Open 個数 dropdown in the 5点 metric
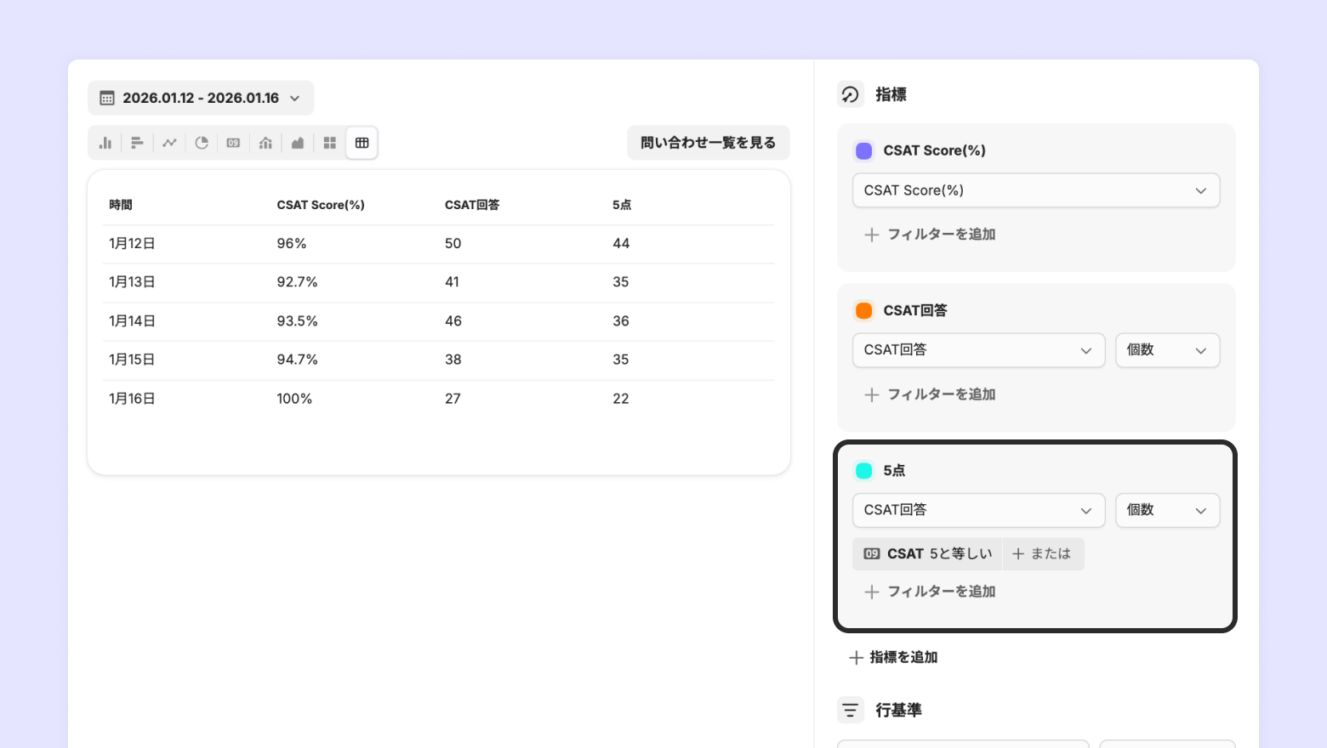This screenshot has height=748, width=1327. click(1167, 510)
